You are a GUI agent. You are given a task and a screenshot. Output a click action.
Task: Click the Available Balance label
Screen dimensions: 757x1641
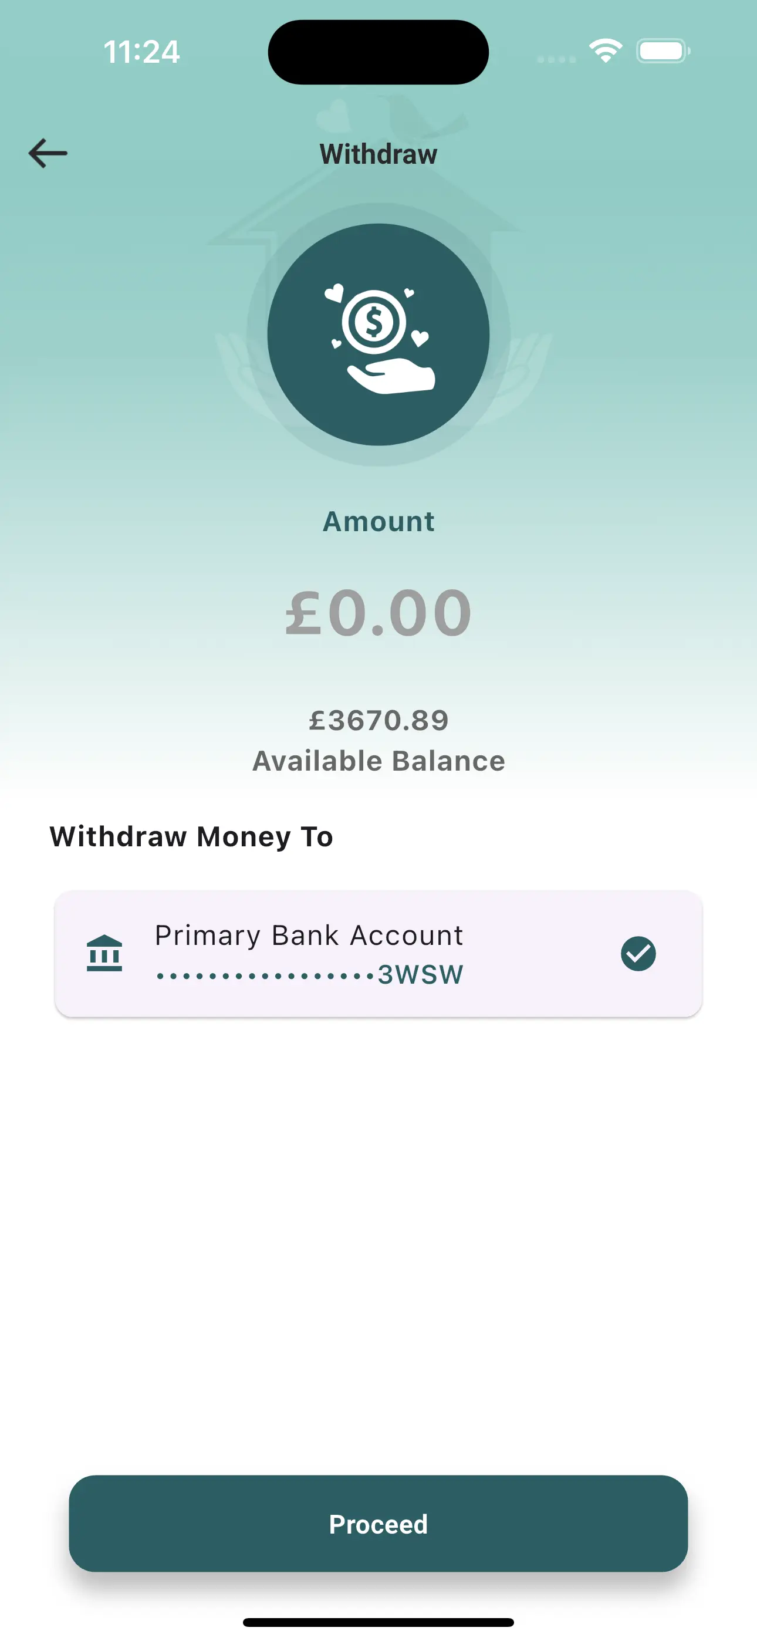pos(378,761)
